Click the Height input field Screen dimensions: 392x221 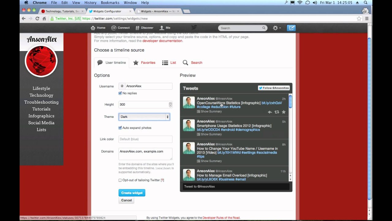pos(145,105)
